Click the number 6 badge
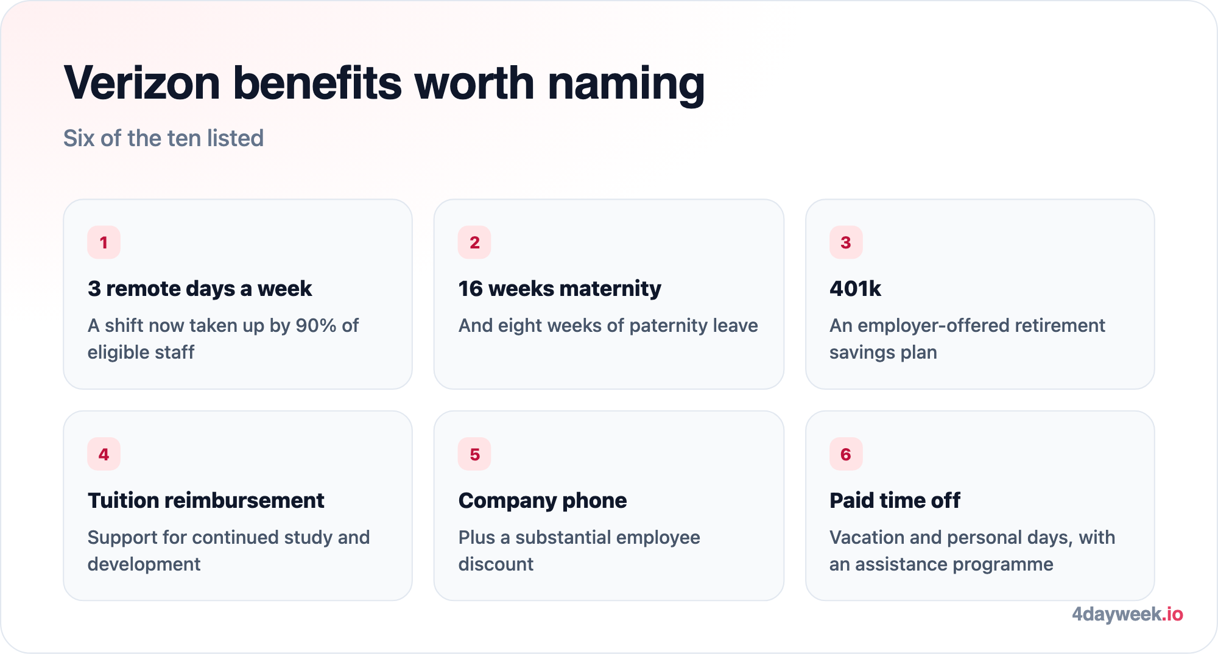The image size is (1218, 654). click(846, 454)
